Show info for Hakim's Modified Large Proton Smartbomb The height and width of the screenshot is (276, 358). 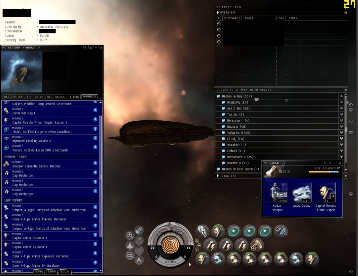[95, 102]
